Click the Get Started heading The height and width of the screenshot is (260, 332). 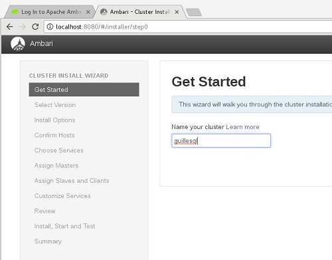pyautogui.click(x=208, y=82)
